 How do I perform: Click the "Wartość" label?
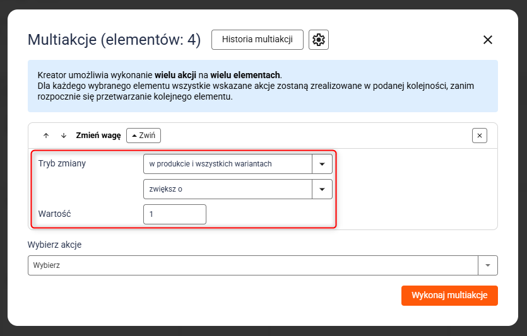click(54, 214)
